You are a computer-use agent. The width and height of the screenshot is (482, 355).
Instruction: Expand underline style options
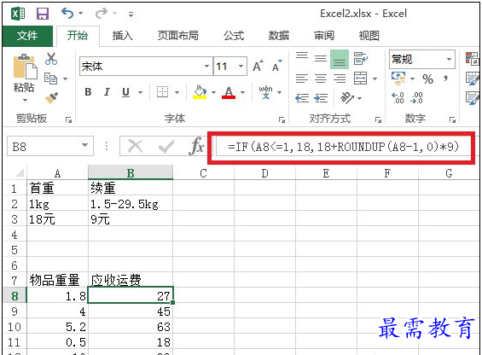point(140,92)
